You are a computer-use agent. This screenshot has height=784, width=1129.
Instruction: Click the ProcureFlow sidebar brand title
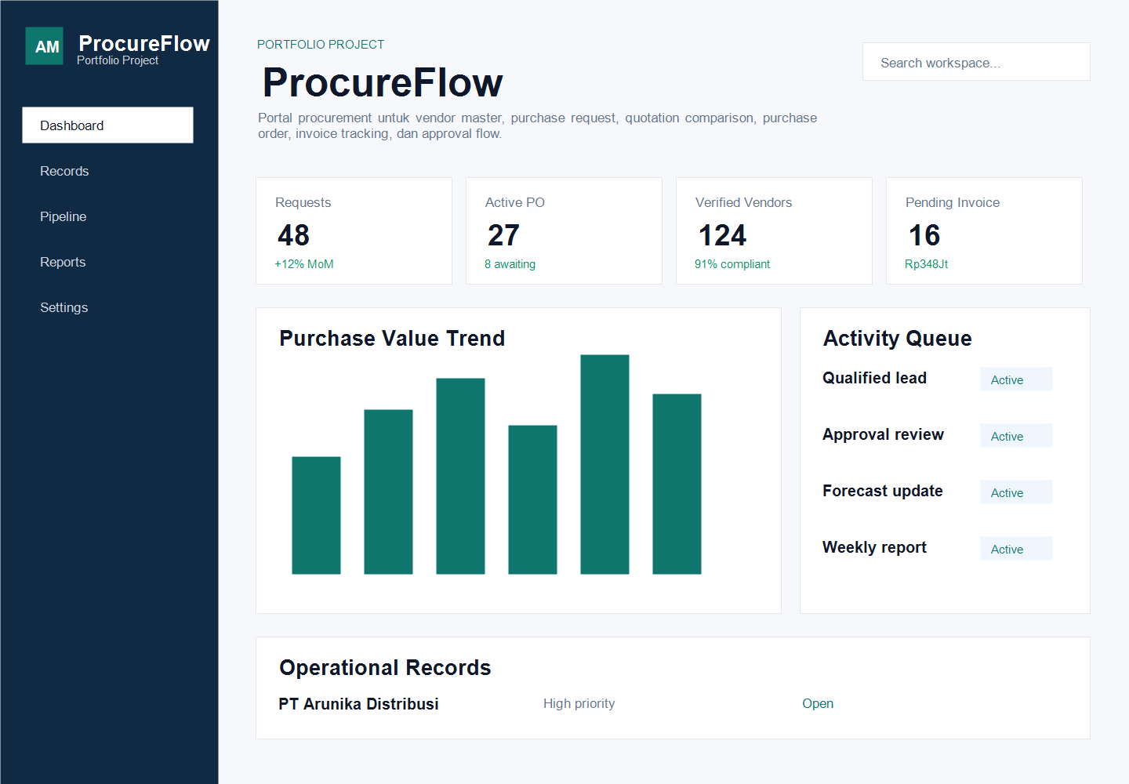pyautogui.click(x=144, y=43)
